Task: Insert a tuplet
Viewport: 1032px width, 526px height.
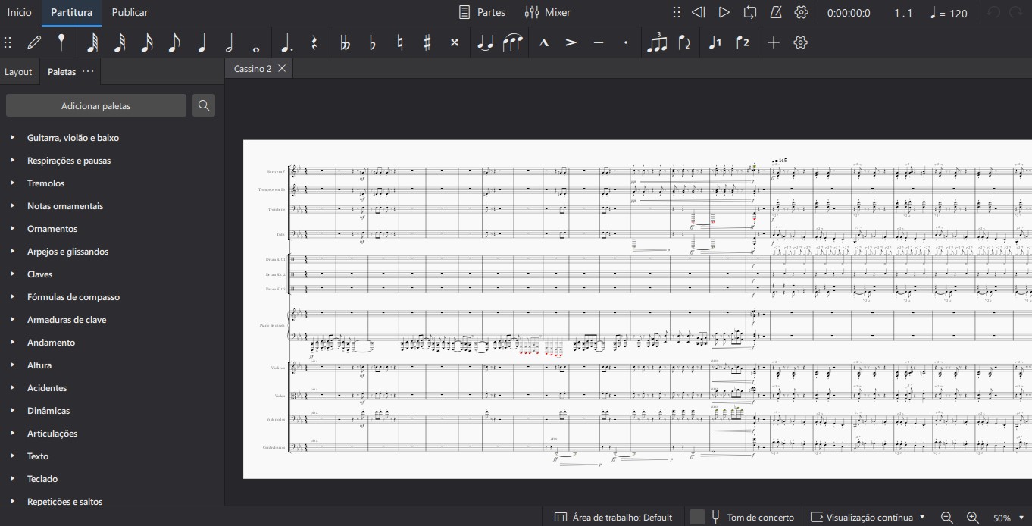Action: (657, 42)
